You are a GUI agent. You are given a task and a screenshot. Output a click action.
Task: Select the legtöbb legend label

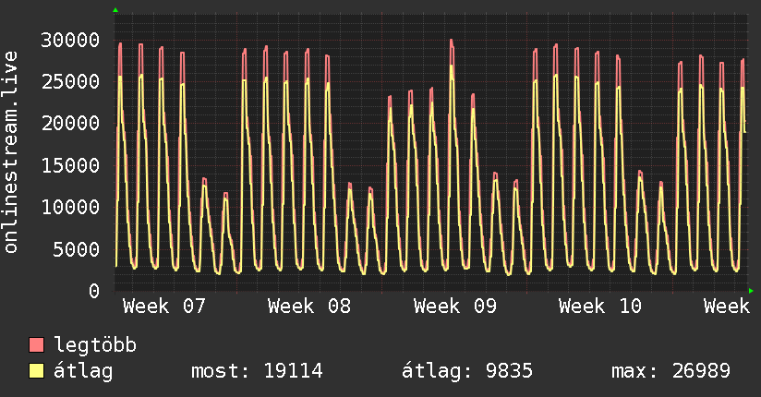pyautogui.click(x=95, y=346)
